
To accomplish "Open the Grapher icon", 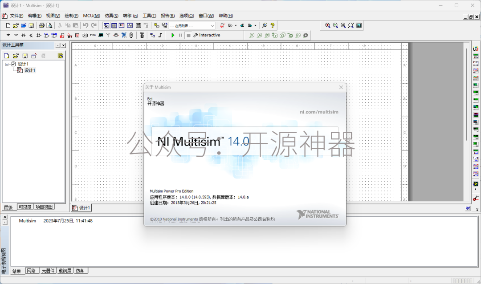I will coord(130,25).
